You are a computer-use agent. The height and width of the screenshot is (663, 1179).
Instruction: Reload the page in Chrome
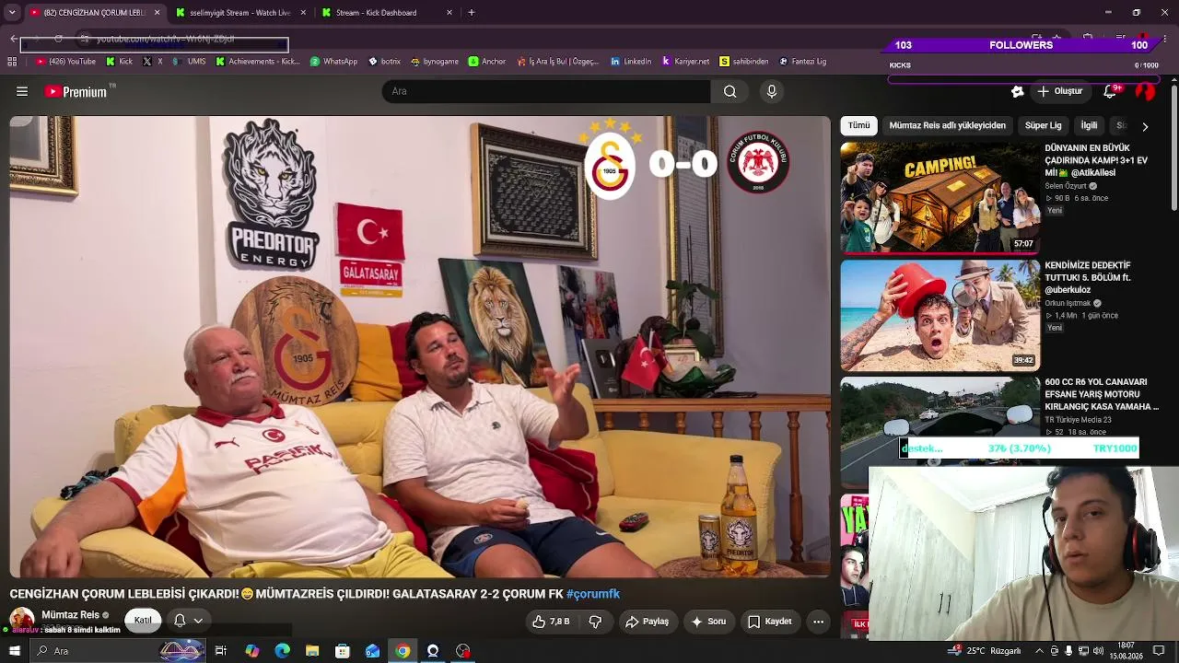click(58, 39)
